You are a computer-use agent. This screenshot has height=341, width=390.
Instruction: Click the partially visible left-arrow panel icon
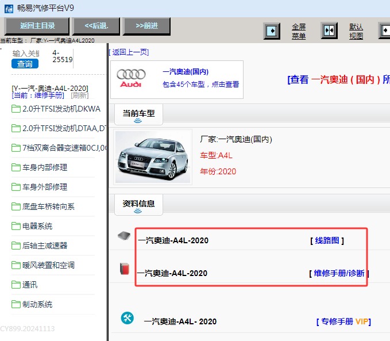[x=384, y=30]
